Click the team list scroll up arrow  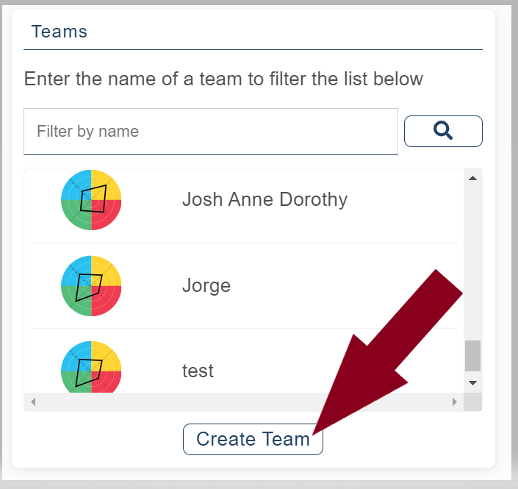tap(472, 178)
